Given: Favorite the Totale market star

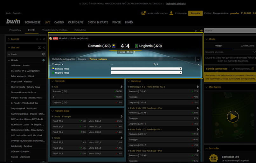Looking at the screenshot, I should (x=52, y=138).
